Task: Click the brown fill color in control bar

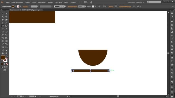Action: pos(13,7)
